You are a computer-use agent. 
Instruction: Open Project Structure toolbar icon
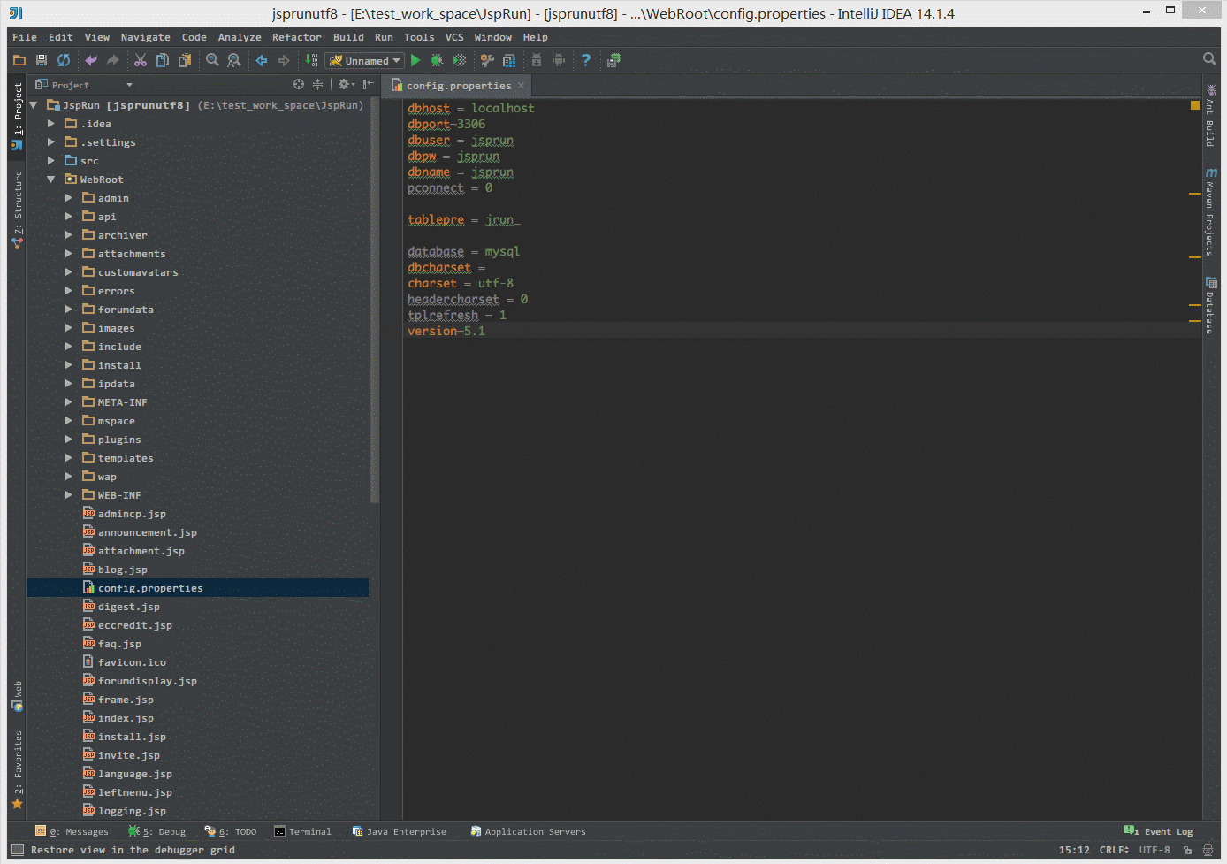[x=509, y=60]
